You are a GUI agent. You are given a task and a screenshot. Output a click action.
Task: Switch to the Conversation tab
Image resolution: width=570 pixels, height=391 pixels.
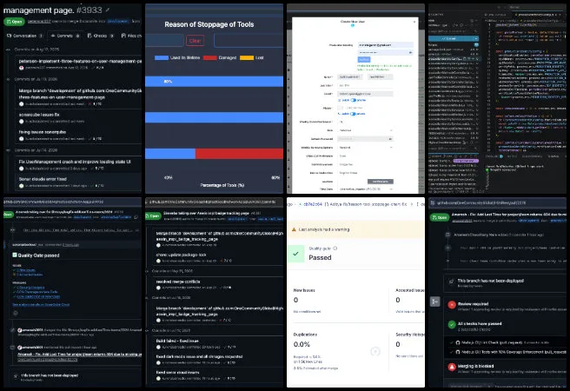tap(24, 36)
